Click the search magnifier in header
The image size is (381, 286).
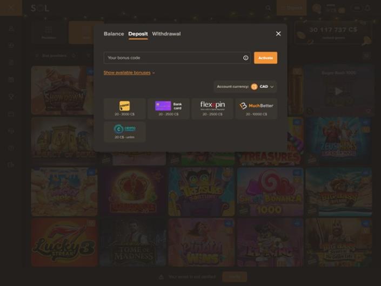point(268,8)
